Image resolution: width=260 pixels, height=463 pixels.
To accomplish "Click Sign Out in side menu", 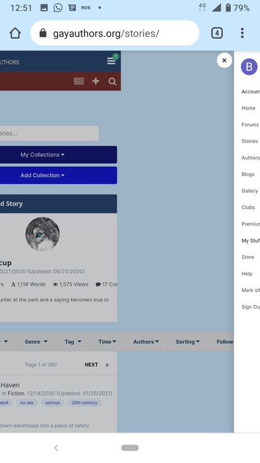I will tap(251, 307).
